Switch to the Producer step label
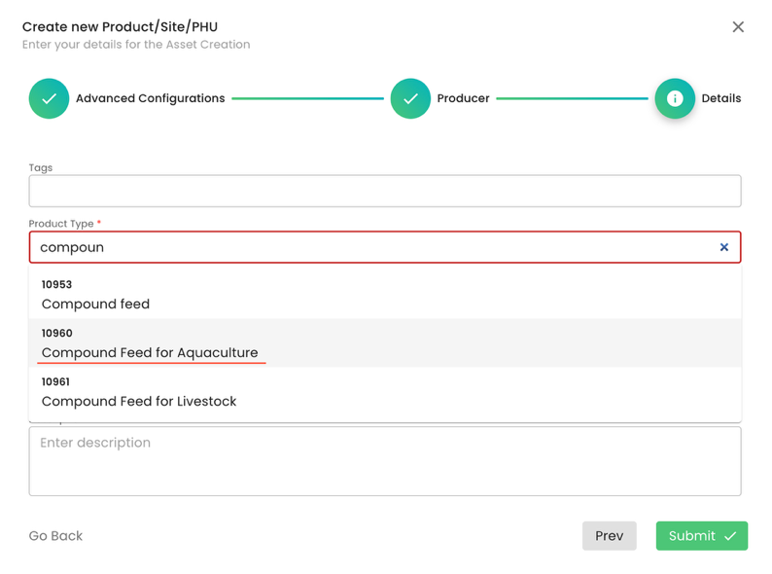The width and height of the screenshot is (772, 574). (x=463, y=98)
